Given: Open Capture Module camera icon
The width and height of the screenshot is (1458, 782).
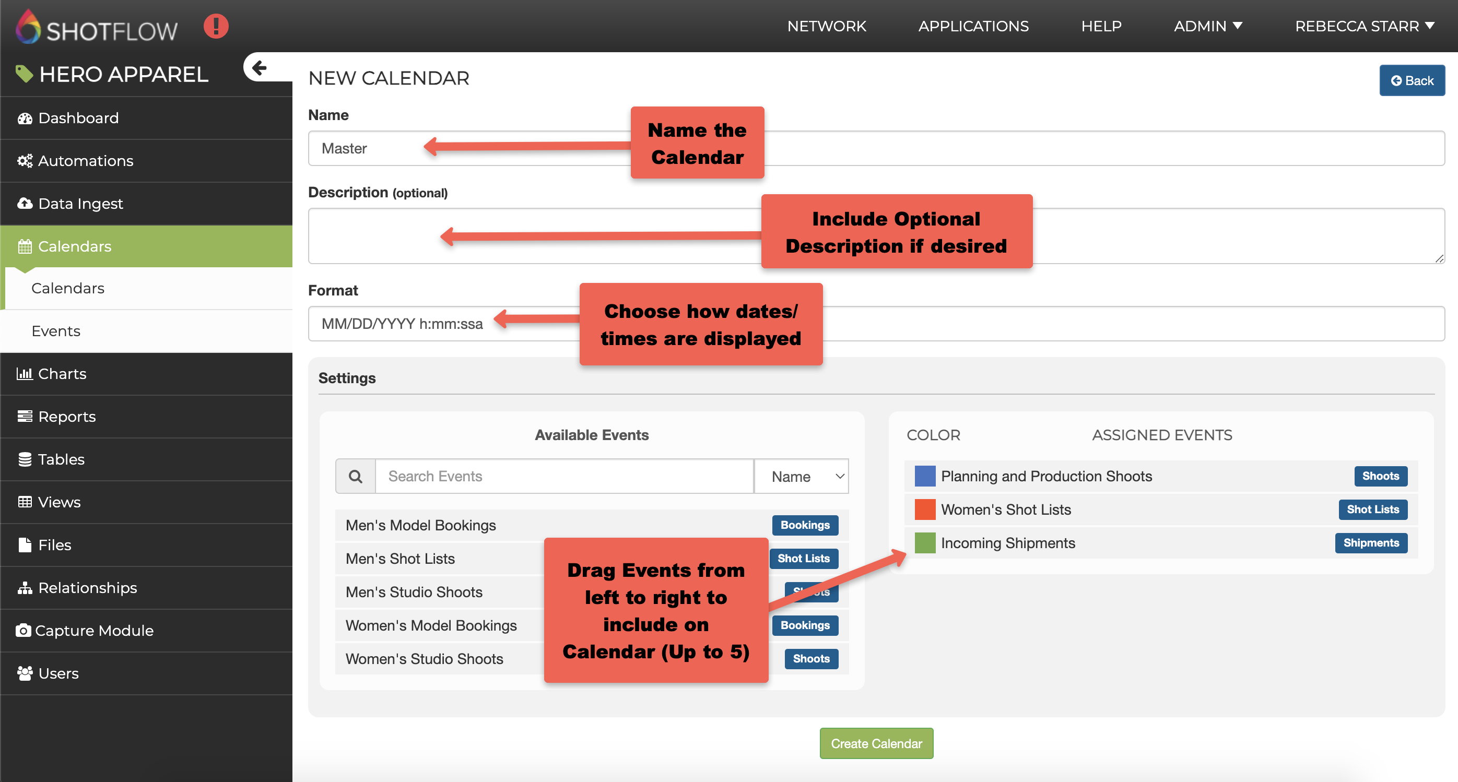Looking at the screenshot, I should tap(23, 631).
